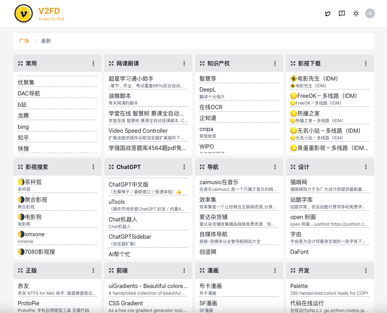This screenshot has height=313, width=387.
Task: Open the 知乎 link
Action: 23,138
